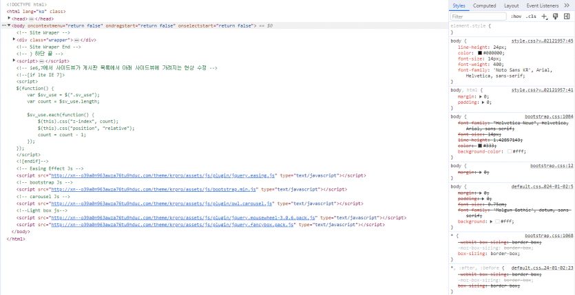
Task: Select the Site Wraper End comment
Action: [48, 47]
